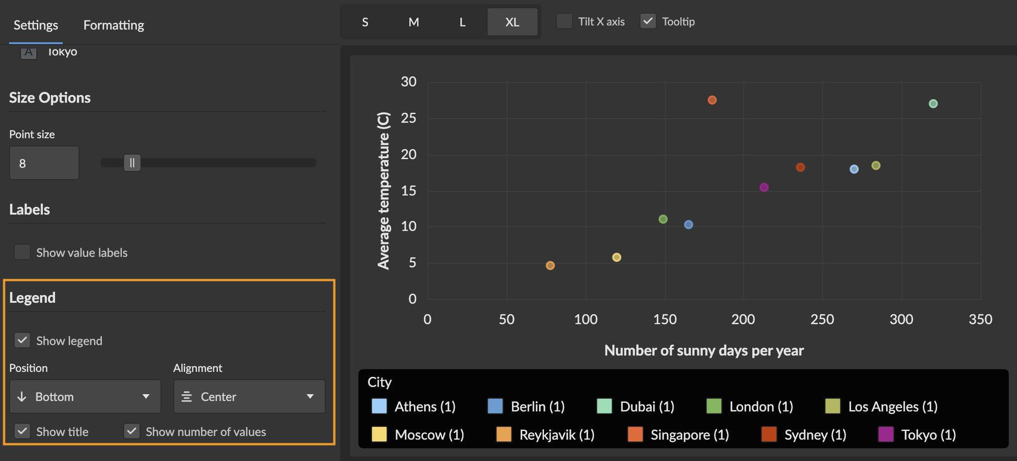Click the London legend color square
Image resolution: width=1017 pixels, height=461 pixels.
tap(714, 406)
